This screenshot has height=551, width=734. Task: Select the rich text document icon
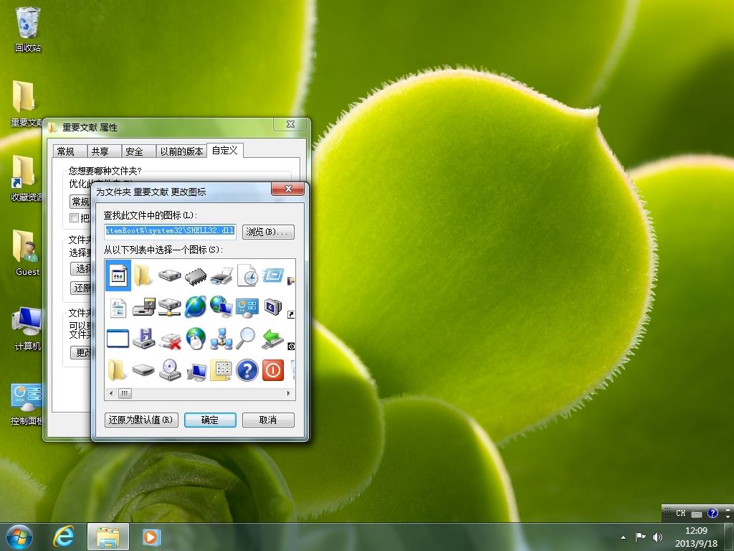(118, 307)
